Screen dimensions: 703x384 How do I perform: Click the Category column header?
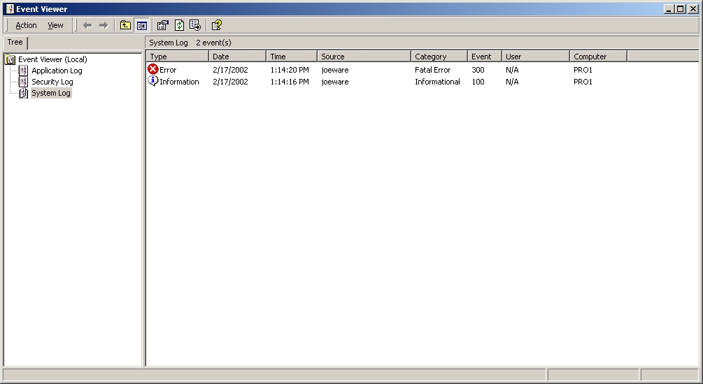[x=439, y=57]
